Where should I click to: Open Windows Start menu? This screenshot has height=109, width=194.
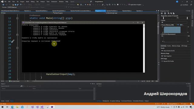(x=2, y=107)
